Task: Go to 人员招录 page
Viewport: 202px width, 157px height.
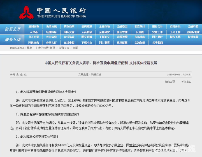Action: pos(87,32)
